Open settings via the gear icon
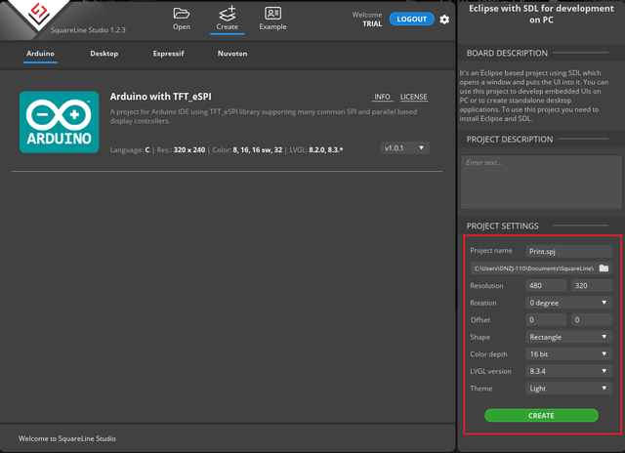Viewport: 625px width, 453px height. (444, 20)
